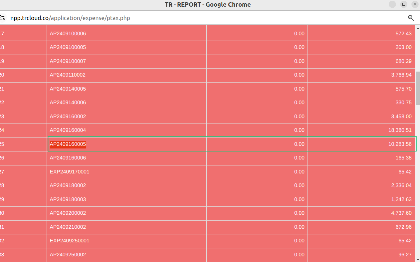Click document number AP2409250002

(x=68, y=255)
